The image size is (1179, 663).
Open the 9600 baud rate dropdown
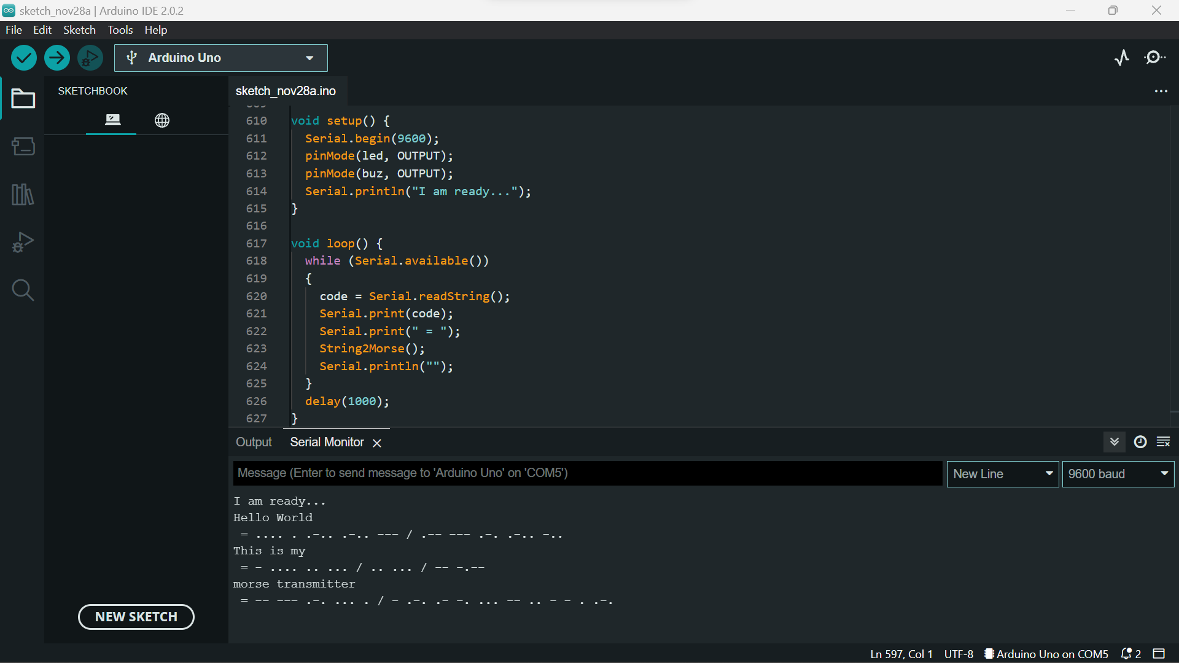[x=1118, y=474]
